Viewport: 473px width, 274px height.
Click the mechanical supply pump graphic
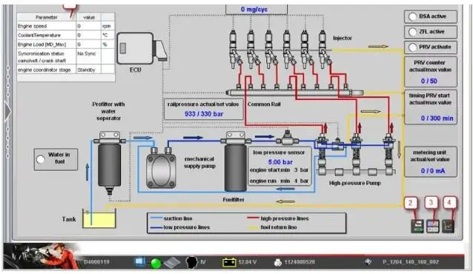coord(161,168)
